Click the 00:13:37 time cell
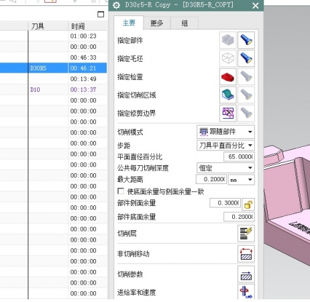 click(x=87, y=89)
